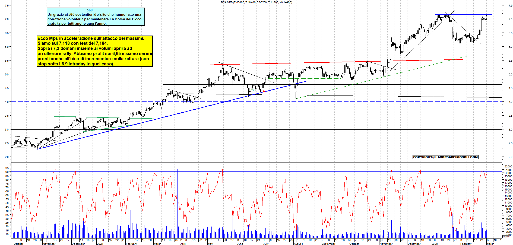This screenshot has width=513, height=245.
Task: Click the '7000' volume scale label
Action: click(509, 215)
